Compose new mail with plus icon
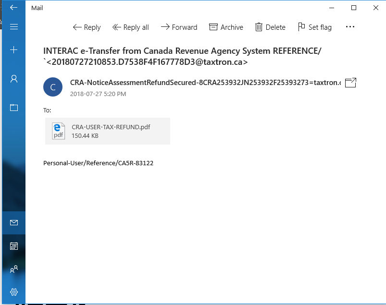Screen dimensions: 386x305 pos(13,49)
